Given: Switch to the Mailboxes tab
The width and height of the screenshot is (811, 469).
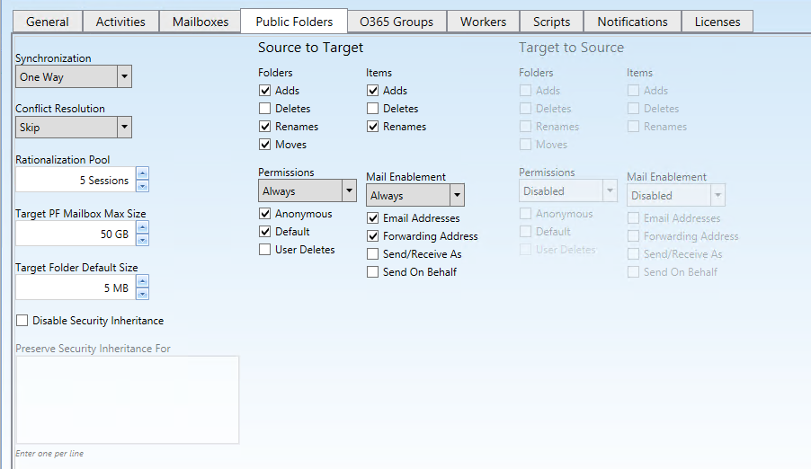Looking at the screenshot, I should (x=201, y=22).
